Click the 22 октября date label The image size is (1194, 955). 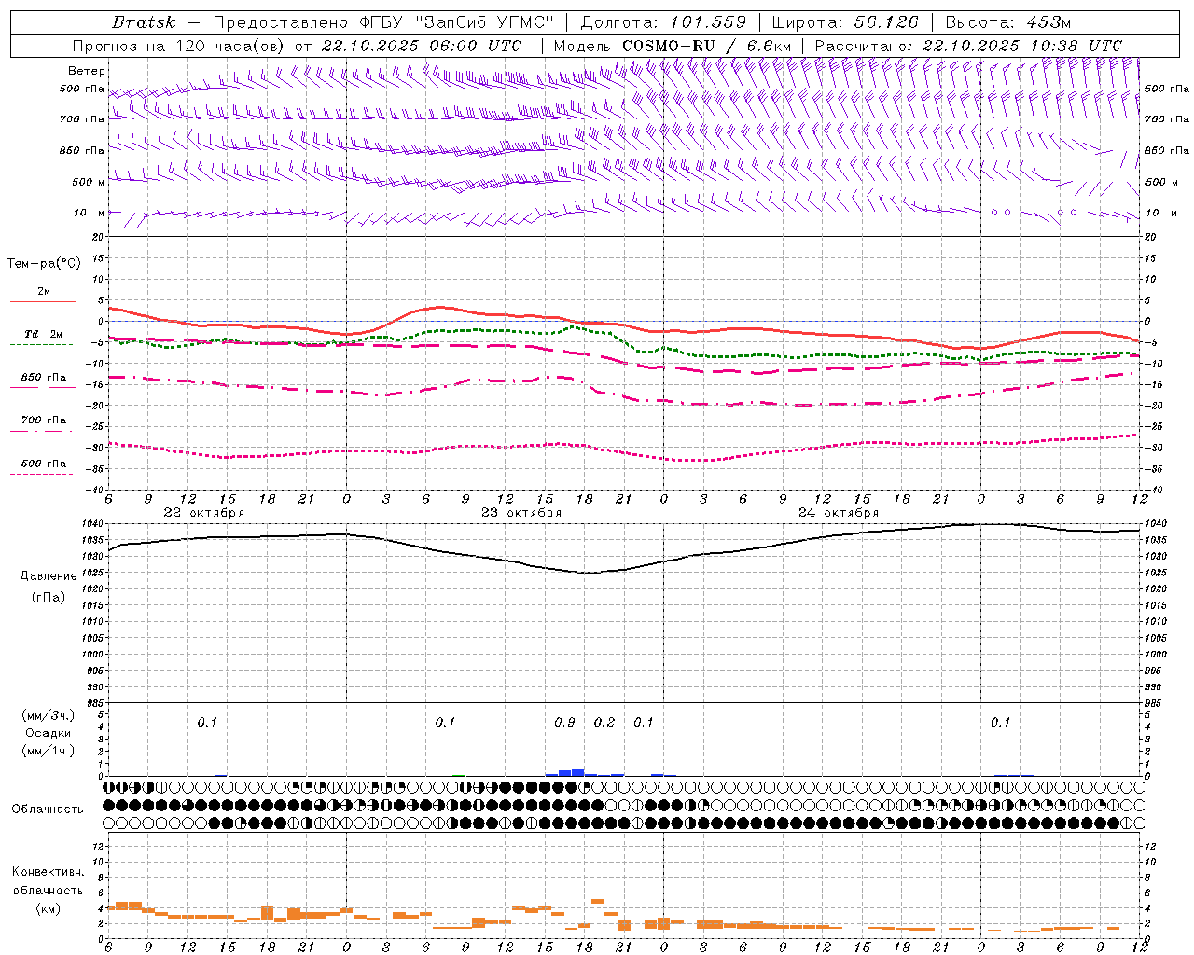(x=204, y=513)
